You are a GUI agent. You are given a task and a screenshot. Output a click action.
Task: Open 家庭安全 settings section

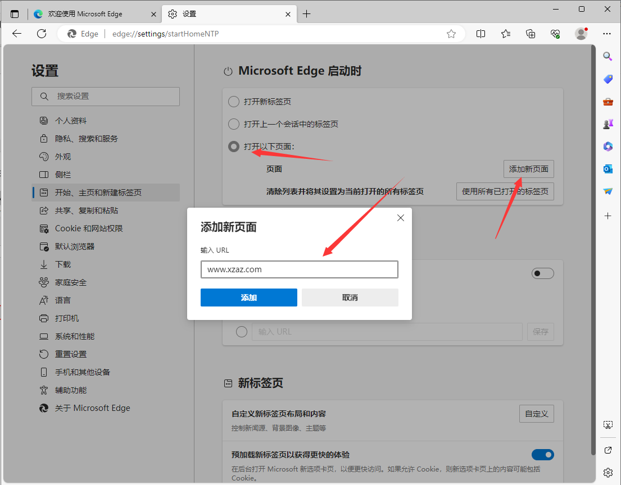coord(105,282)
